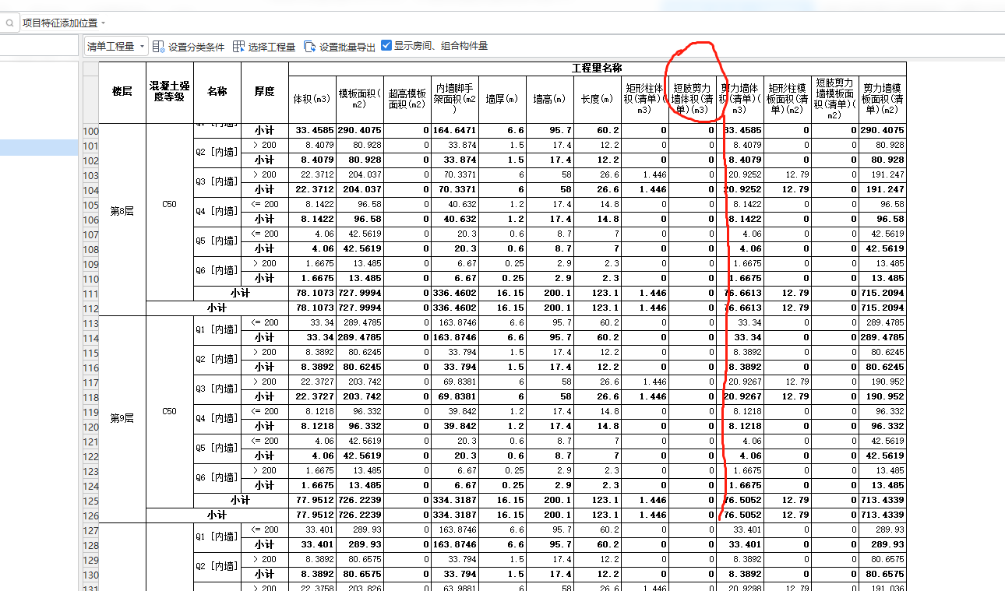
Task: Select the 厚度 column header
Action: click(265, 92)
